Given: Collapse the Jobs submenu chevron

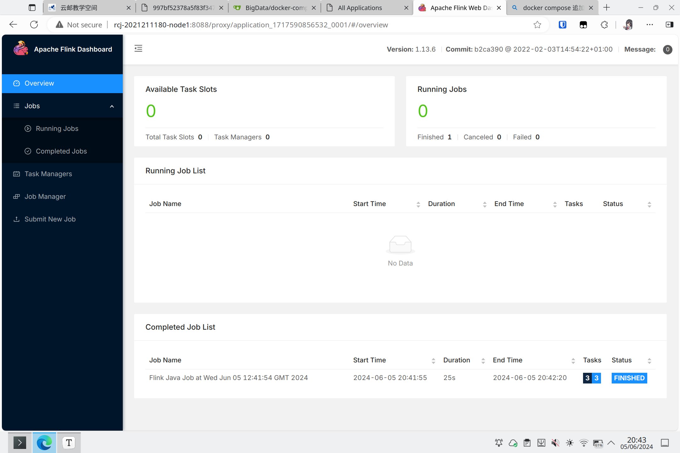Looking at the screenshot, I should [112, 106].
